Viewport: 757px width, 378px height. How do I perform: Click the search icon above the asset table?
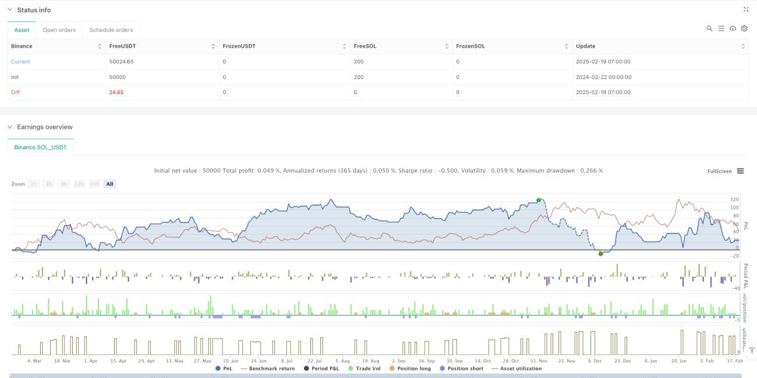(x=709, y=28)
